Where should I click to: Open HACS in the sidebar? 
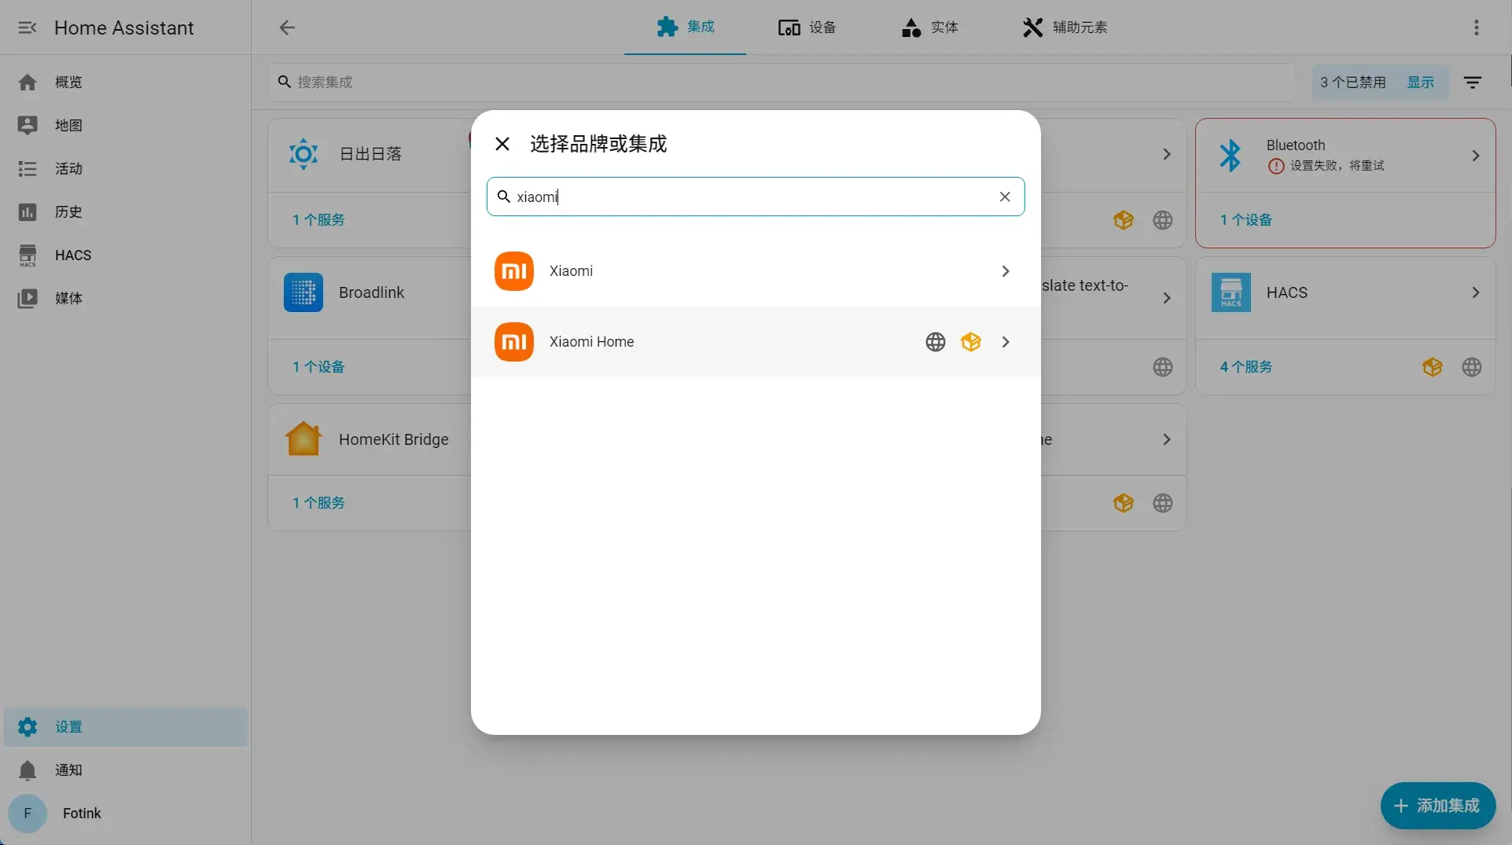126,255
